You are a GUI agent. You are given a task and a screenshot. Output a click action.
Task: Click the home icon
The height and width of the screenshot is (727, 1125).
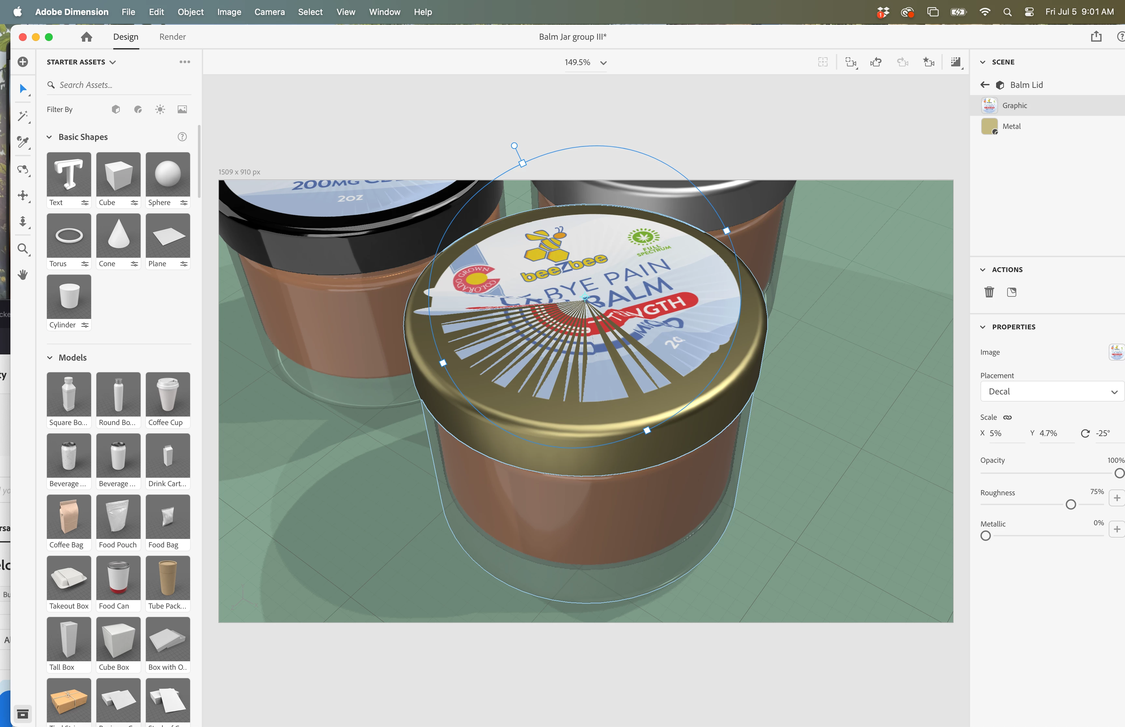[x=86, y=37]
